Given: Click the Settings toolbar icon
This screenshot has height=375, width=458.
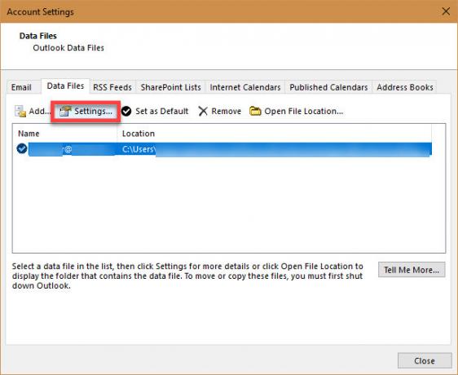Looking at the screenshot, I should click(65, 112).
